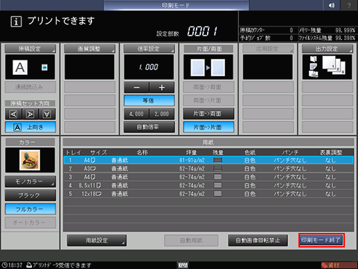Click the keyboard icon in status bar
The width and height of the screenshot is (358, 269).
pyautogui.click(x=183, y=265)
